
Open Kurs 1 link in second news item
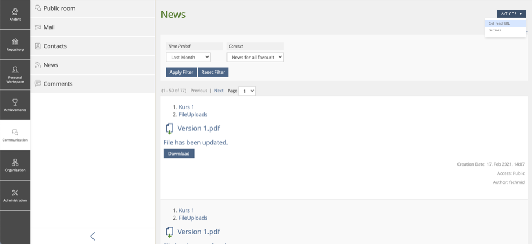(x=186, y=210)
